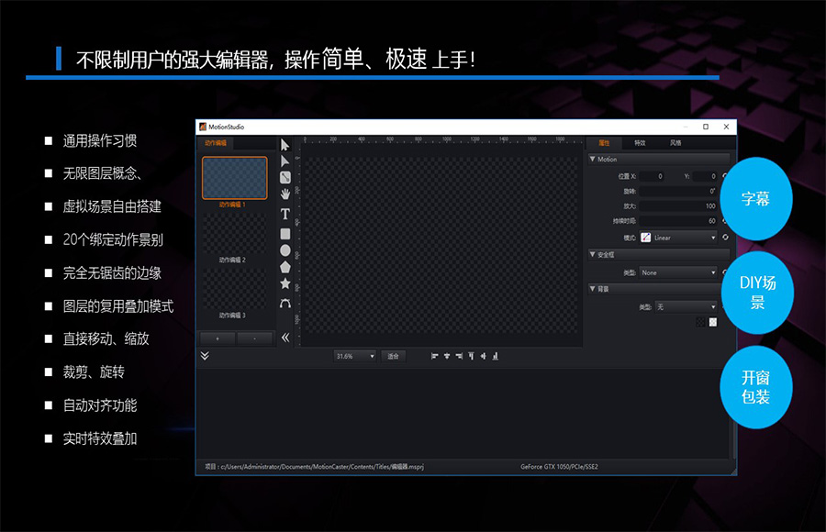Click the 适合 fit button
The width and height of the screenshot is (826, 532).
(x=393, y=356)
